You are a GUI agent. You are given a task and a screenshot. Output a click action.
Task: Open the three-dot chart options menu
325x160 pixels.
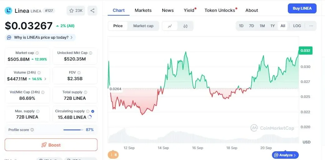311,26
